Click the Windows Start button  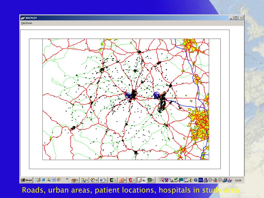[x=26, y=180]
